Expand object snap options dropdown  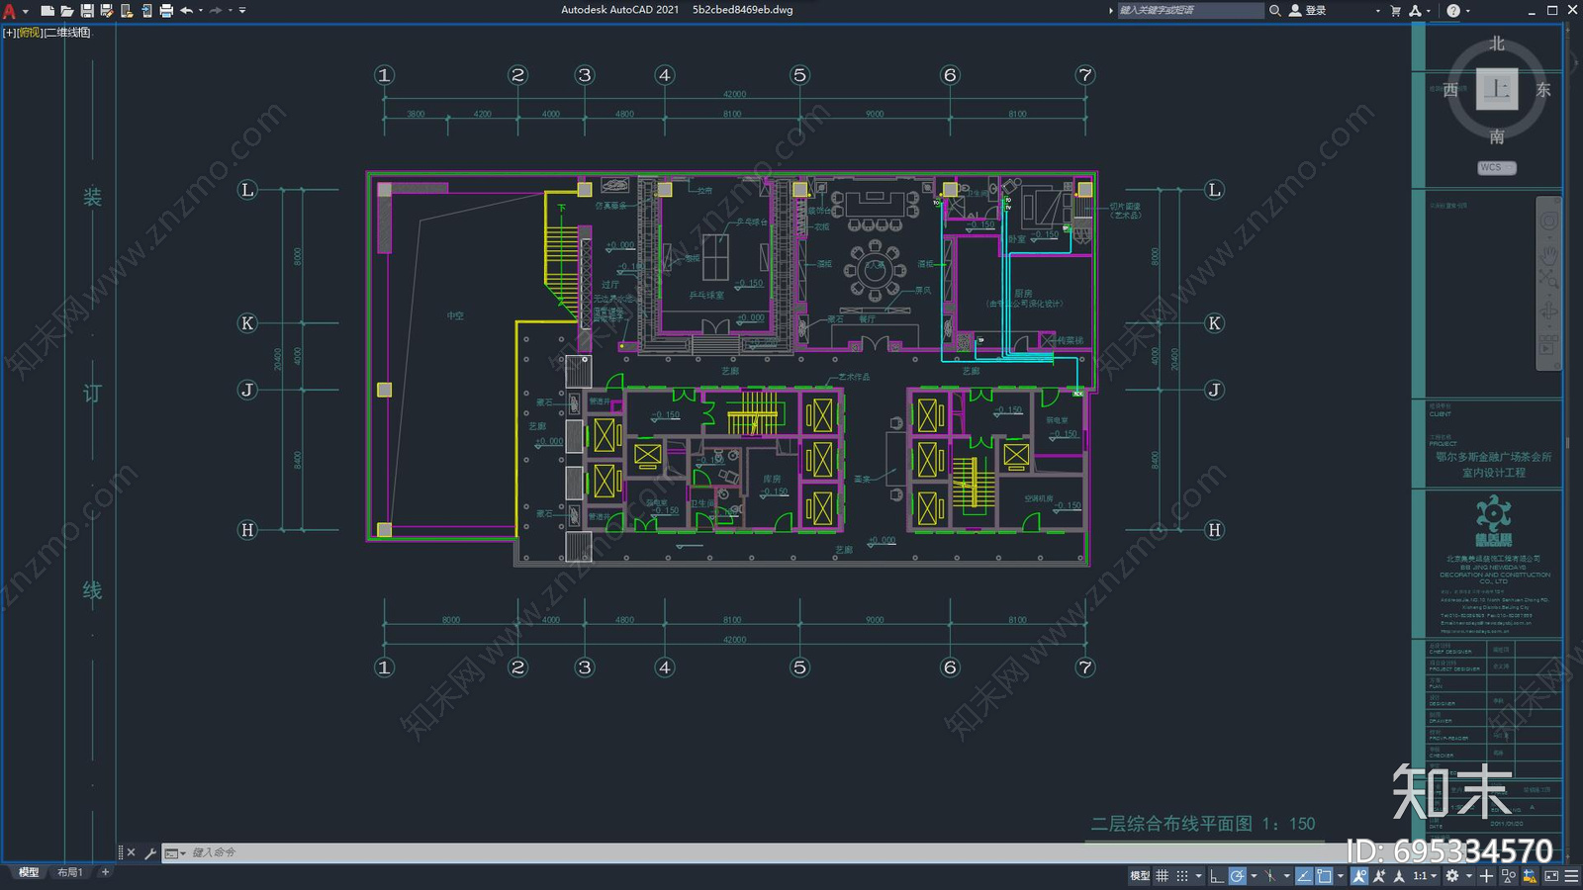pyautogui.click(x=1341, y=875)
